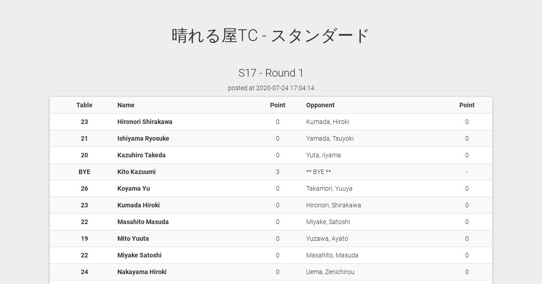Image resolution: width=542 pixels, height=284 pixels.
Task: Click the Opponent column header
Action: tap(320, 105)
